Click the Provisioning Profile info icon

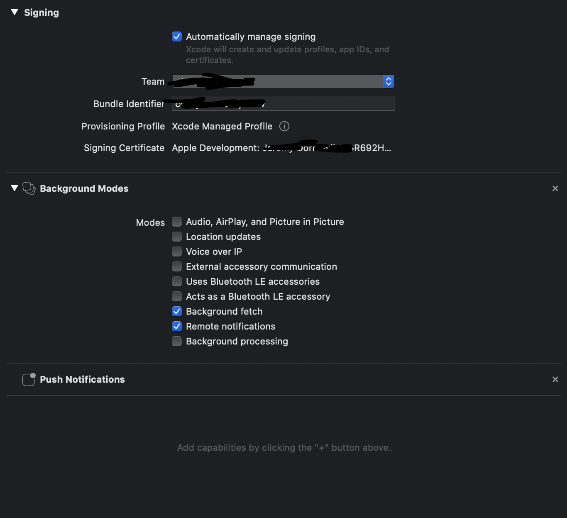pos(284,126)
